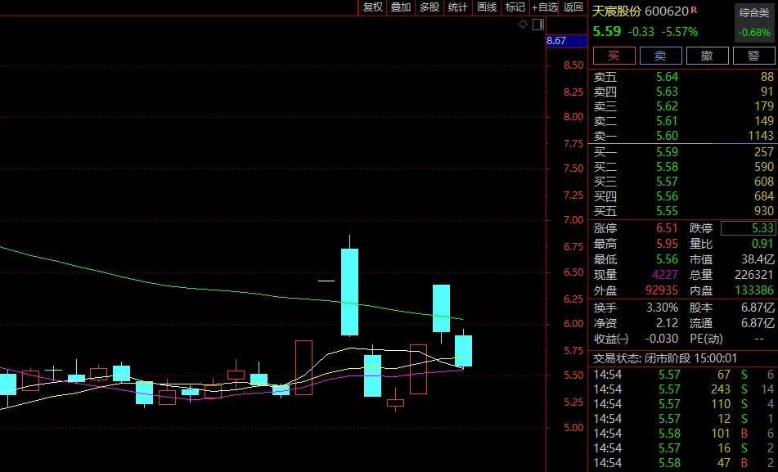Add stock via +自选 button
The height and width of the screenshot is (472, 778).
point(545,7)
